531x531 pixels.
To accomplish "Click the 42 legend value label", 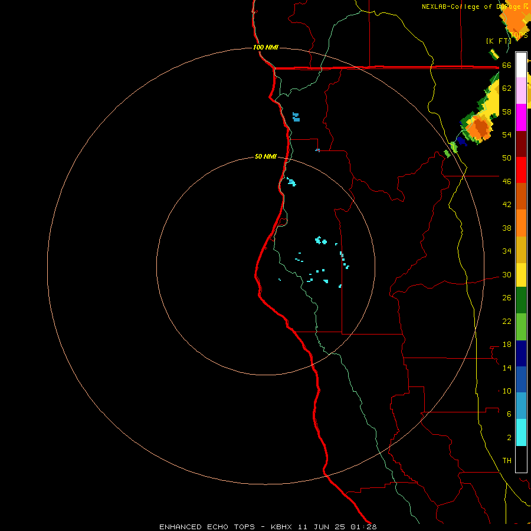I will click(507, 205).
